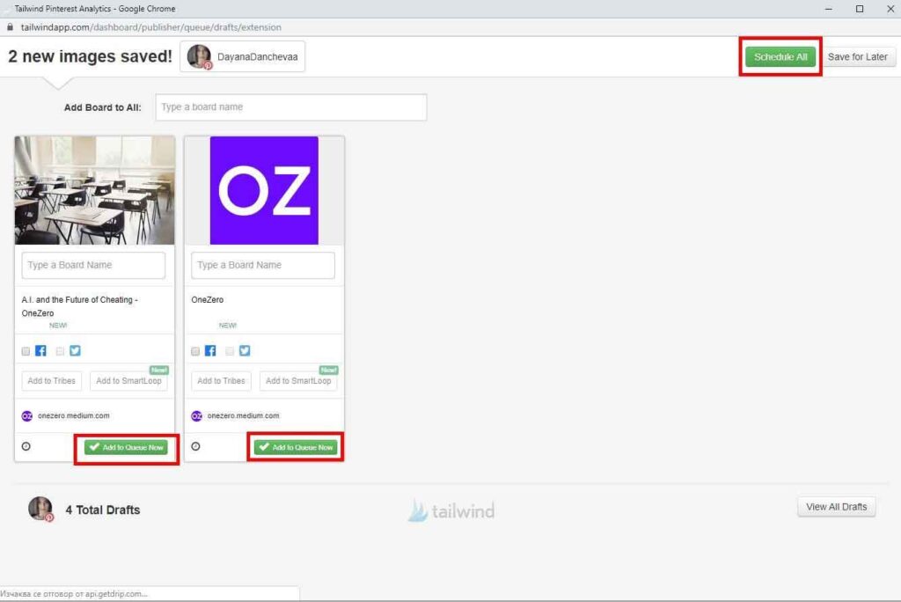
Task: Open purple OZ logo thumbnail
Action: point(264,190)
